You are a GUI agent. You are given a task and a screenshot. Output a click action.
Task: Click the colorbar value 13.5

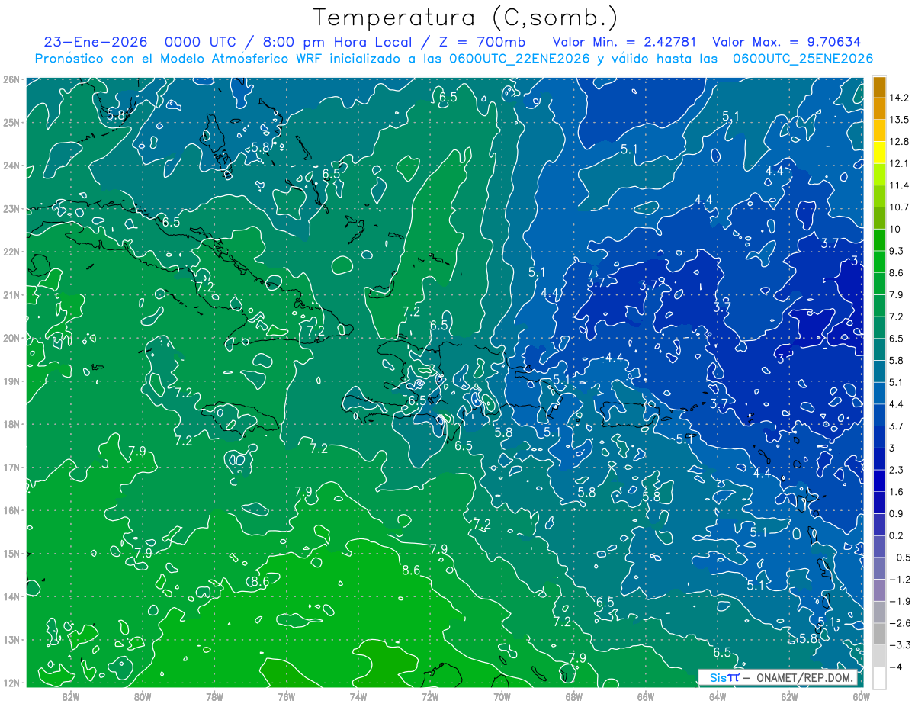[898, 120]
